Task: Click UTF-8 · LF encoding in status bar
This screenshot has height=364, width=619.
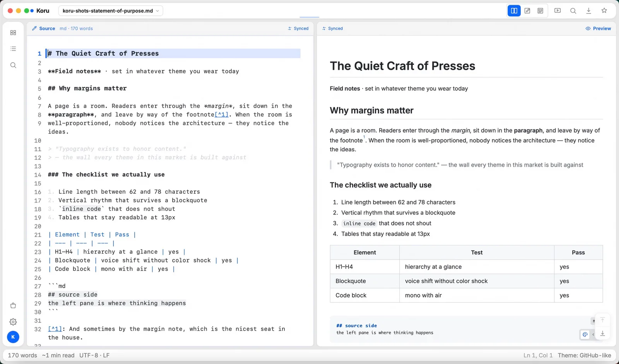Action: click(94, 356)
